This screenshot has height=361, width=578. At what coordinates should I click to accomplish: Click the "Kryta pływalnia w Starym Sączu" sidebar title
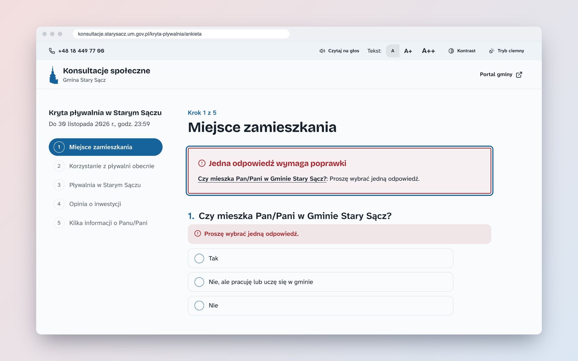(105, 113)
